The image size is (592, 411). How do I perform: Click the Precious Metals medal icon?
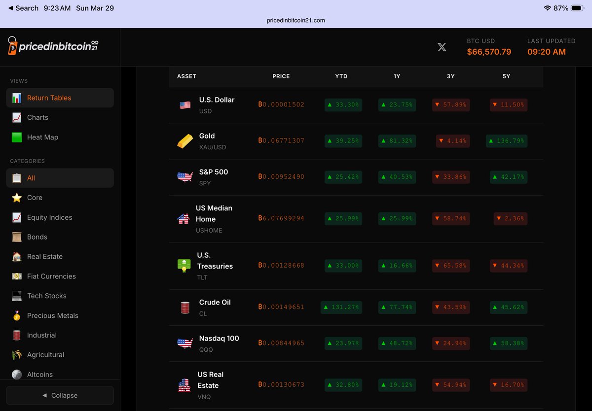click(x=17, y=315)
